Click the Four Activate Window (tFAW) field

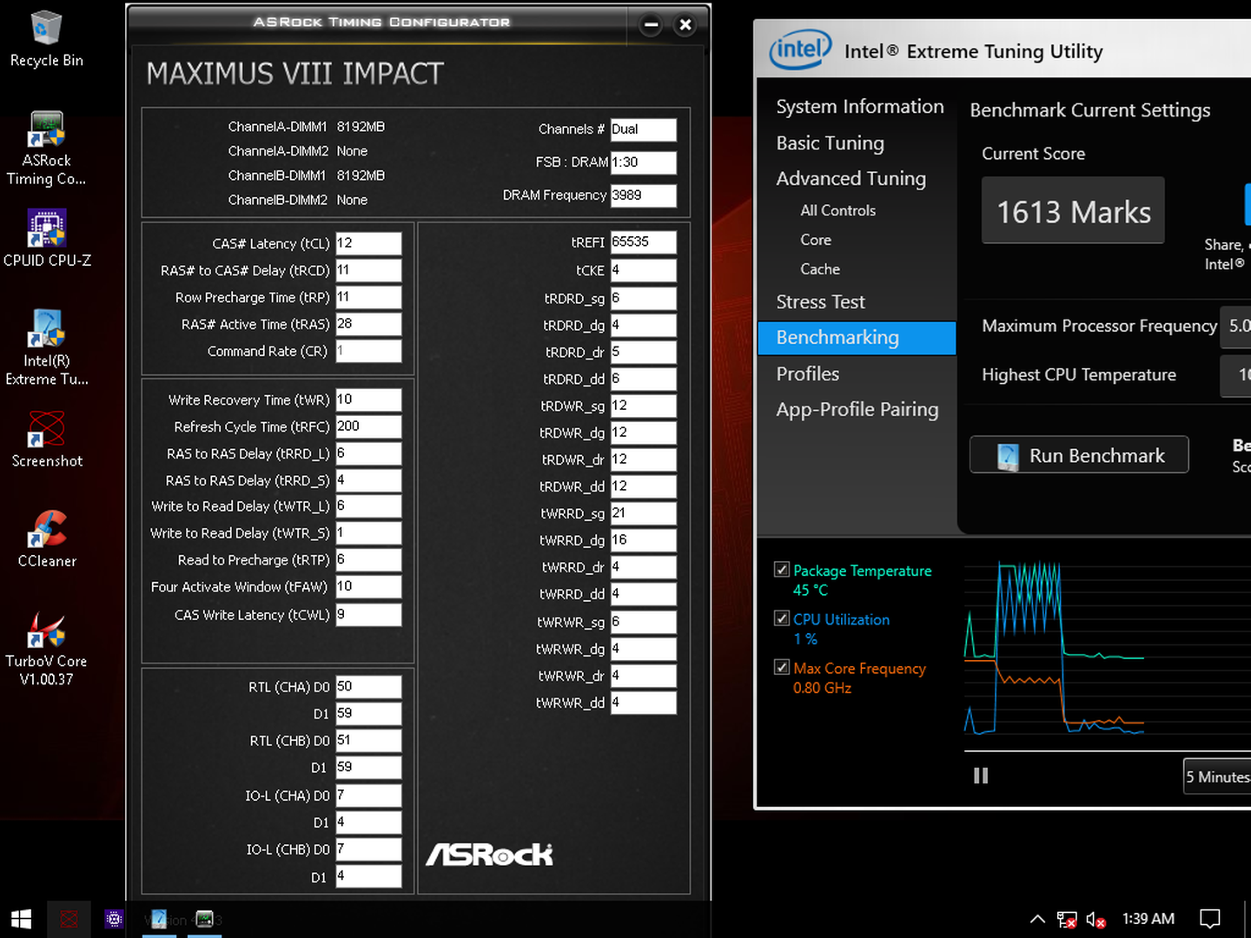(368, 587)
